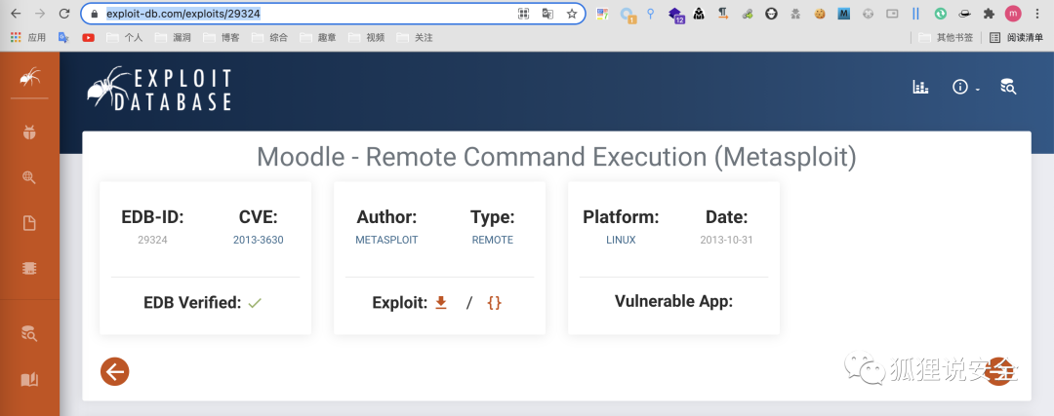
Task: Click the browser back arrow
Action: pos(16,14)
